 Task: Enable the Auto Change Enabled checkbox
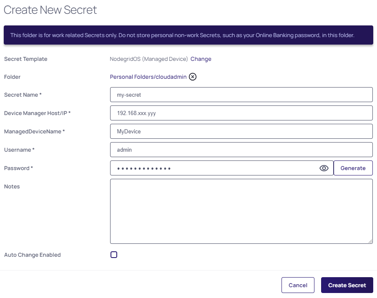[x=114, y=255]
